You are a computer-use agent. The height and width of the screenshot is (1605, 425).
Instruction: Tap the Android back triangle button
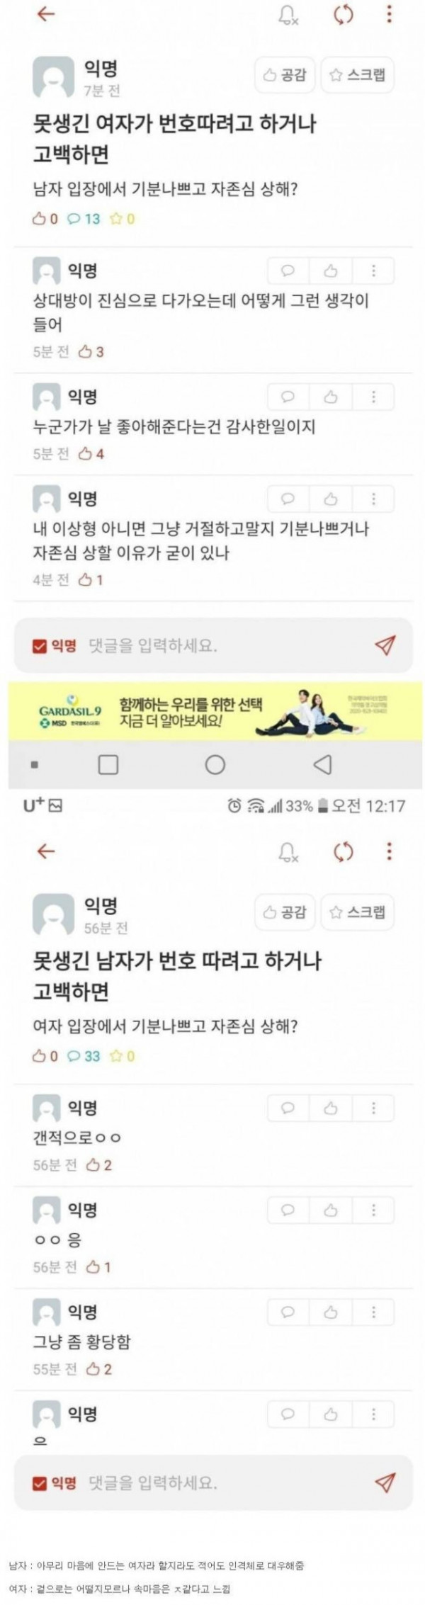point(322,764)
